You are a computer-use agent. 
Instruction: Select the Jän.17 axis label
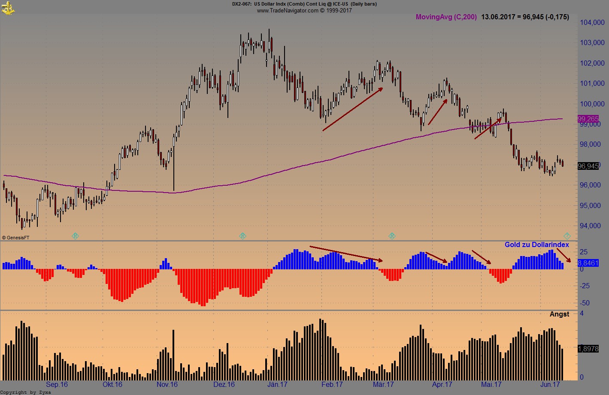coord(278,385)
